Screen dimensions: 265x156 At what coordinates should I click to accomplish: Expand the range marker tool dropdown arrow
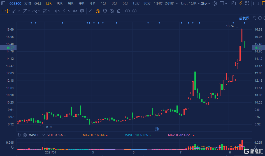click(59, 11)
